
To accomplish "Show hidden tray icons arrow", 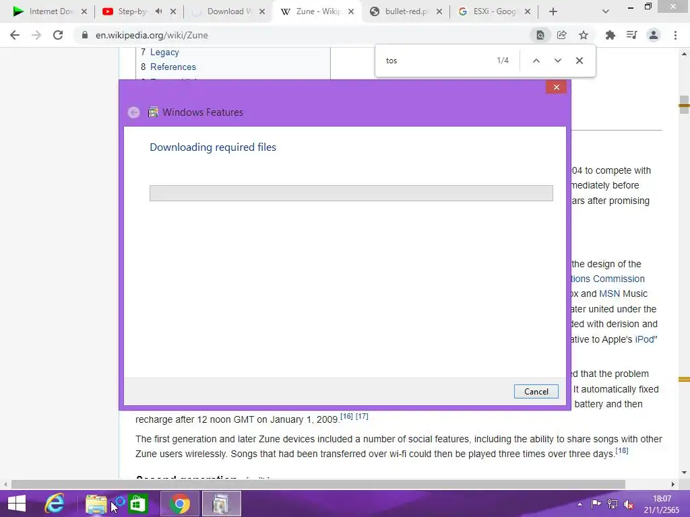I will 579,504.
